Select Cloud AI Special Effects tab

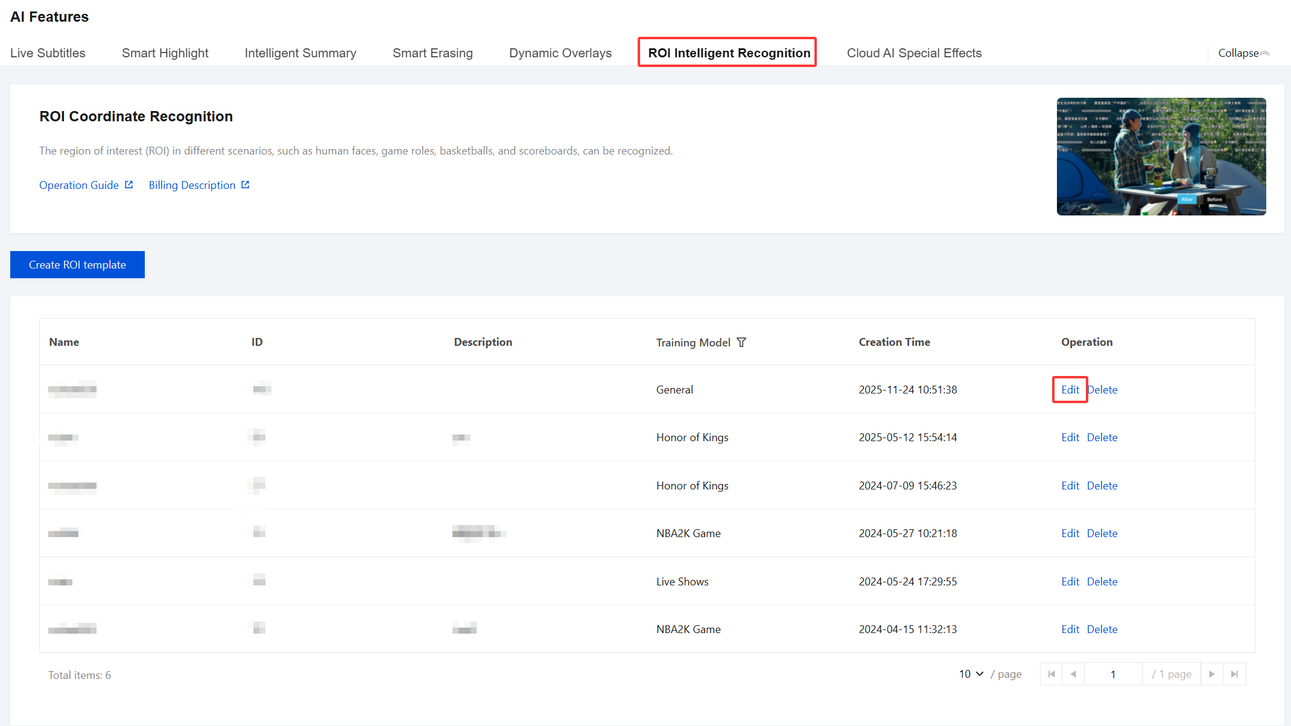tap(914, 53)
